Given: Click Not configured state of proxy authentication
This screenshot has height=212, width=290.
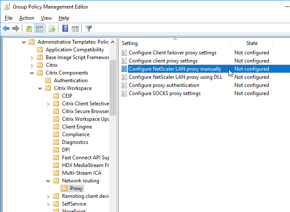Looking at the screenshot, I should (x=252, y=85).
